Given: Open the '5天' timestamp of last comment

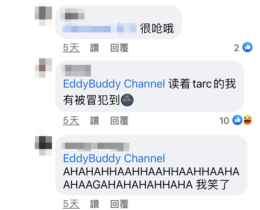Looking at the screenshot, I should click(71, 204).
